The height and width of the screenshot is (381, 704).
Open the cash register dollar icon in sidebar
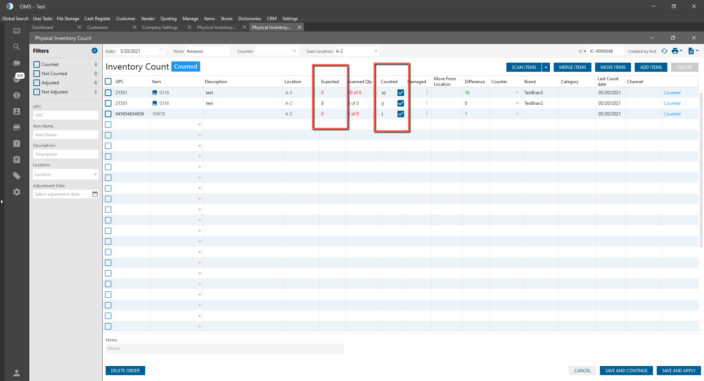pos(16,95)
